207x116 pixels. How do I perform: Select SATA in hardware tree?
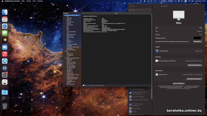click(x=68, y=29)
